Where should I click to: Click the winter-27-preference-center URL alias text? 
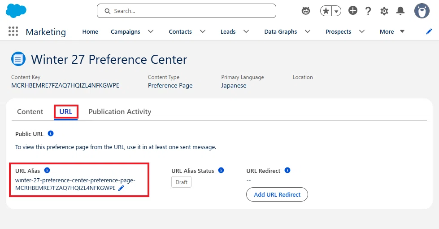[x=75, y=184]
